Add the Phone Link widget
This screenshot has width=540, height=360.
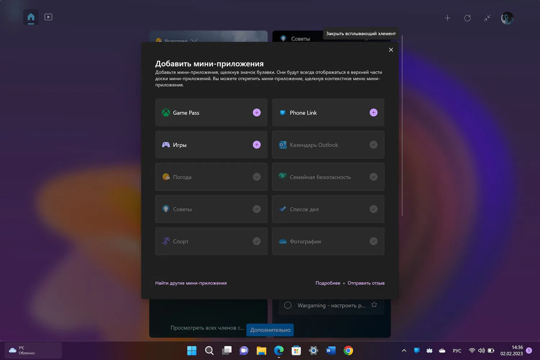[x=374, y=113]
